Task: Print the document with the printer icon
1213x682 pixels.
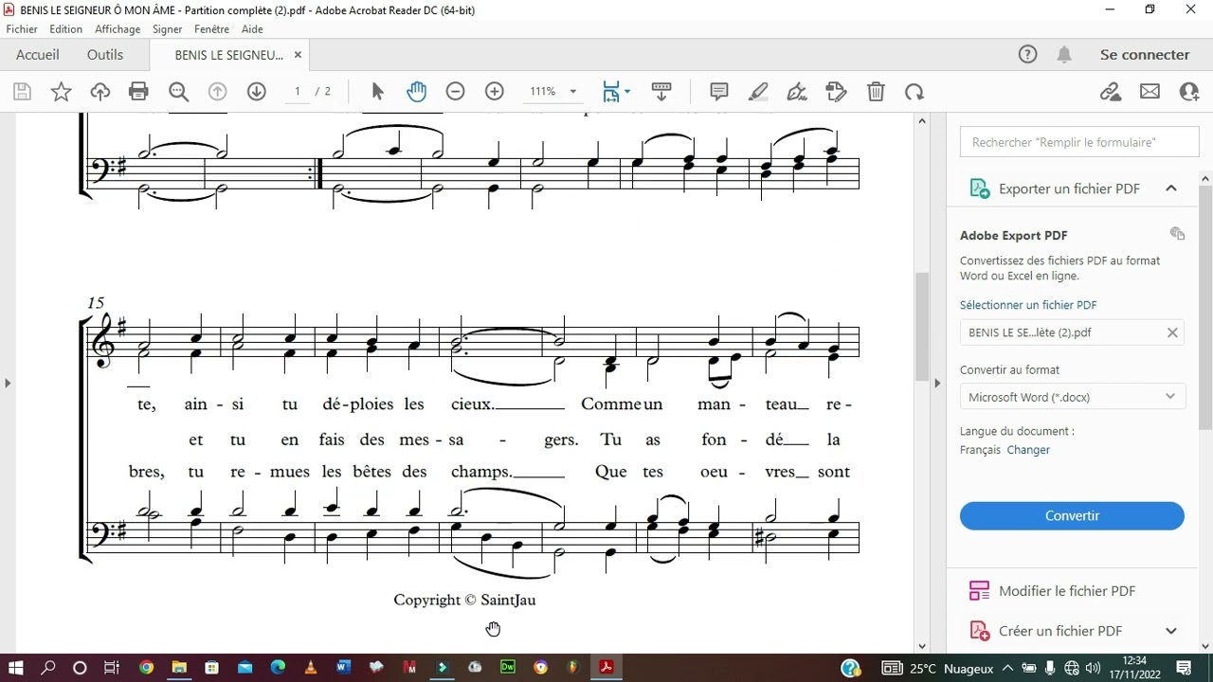Action: 138,92
